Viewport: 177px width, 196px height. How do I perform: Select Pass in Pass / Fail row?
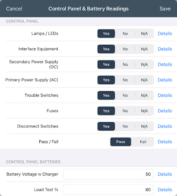[121, 142]
